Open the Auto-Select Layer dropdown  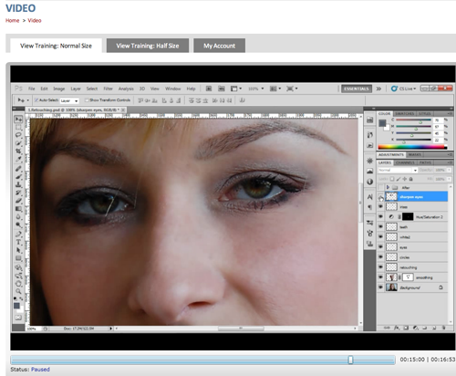point(69,100)
